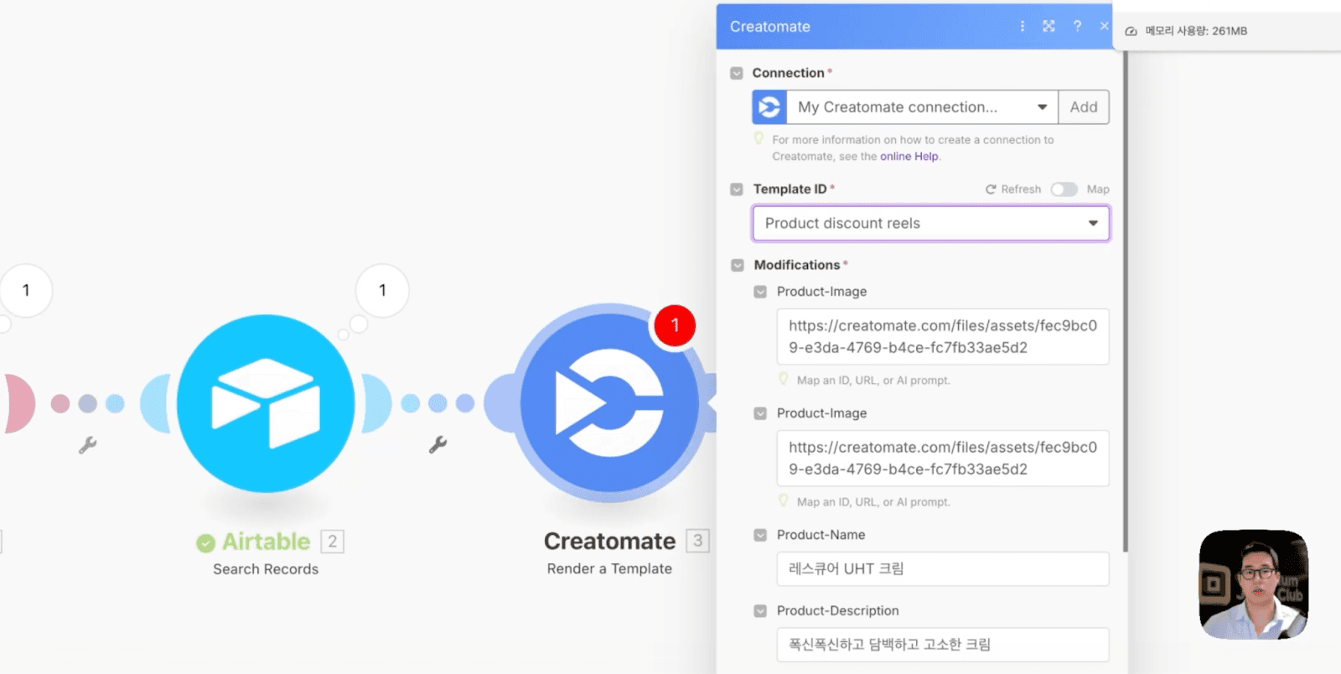1341x674 pixels.
Task: Click the memory usage 261MB text
Action: pos(1196,31)
